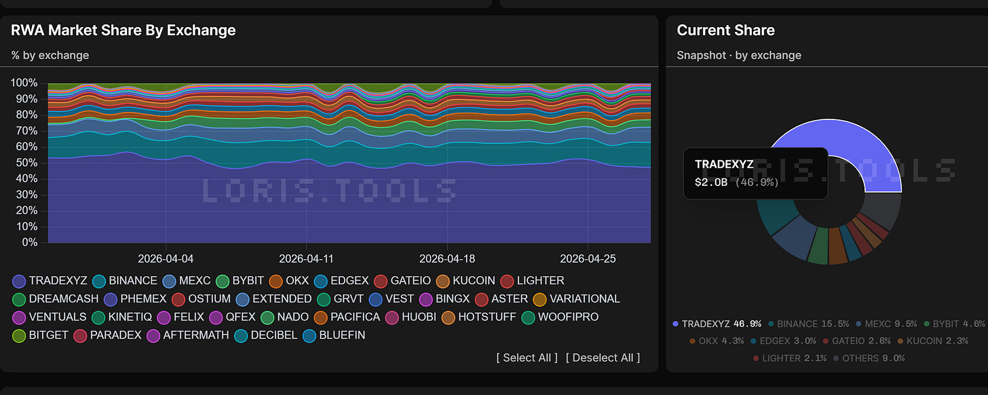Screen dimensions: 988x395
Task: Click the OSTIUM legend color circle
Action: [178, 299]
